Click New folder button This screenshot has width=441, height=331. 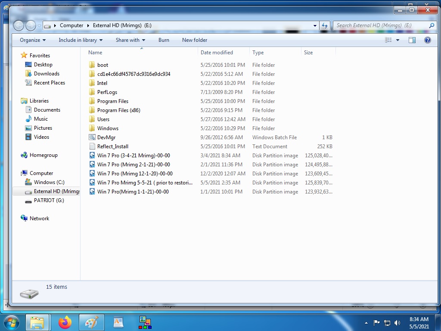pos(195,40)
